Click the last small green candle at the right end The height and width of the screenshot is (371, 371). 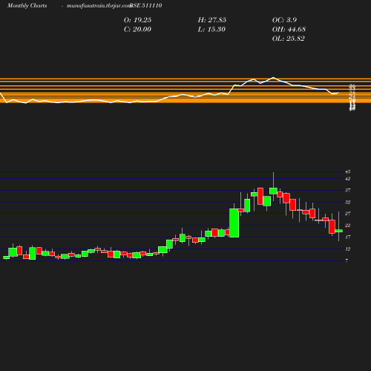(x=338, y=231)
